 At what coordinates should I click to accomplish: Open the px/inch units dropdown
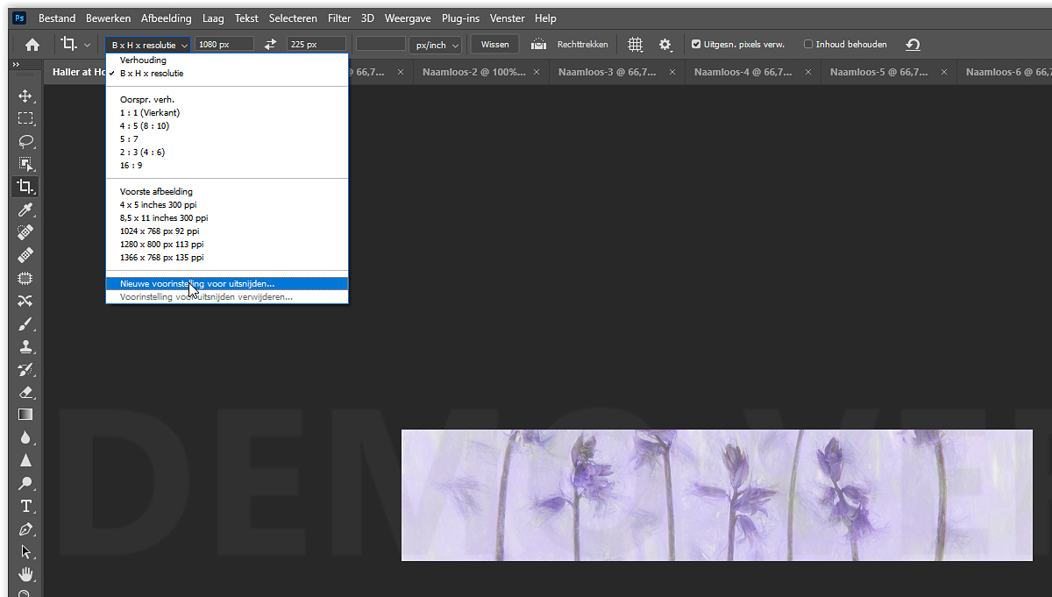[437, 45]
